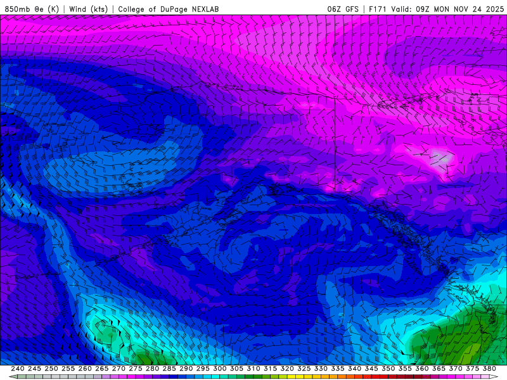Click the 265 value on the color scale
This screenshot has width=507, height=380.
tap(101, 369)
